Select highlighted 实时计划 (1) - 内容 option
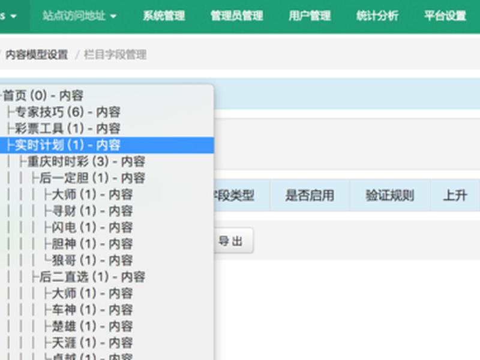Screen dimensions: 480x360 pyautogui.click(x=107, y=145)
